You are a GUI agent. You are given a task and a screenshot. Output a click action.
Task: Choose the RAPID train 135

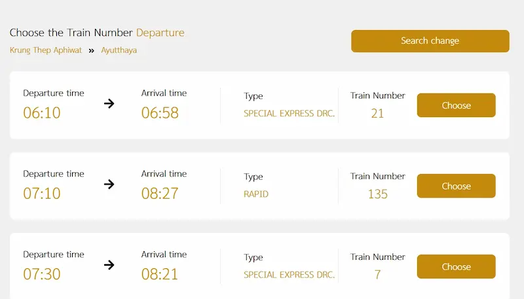point(456,186)
